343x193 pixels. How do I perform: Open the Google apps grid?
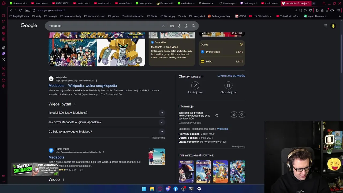click(325, 26)
